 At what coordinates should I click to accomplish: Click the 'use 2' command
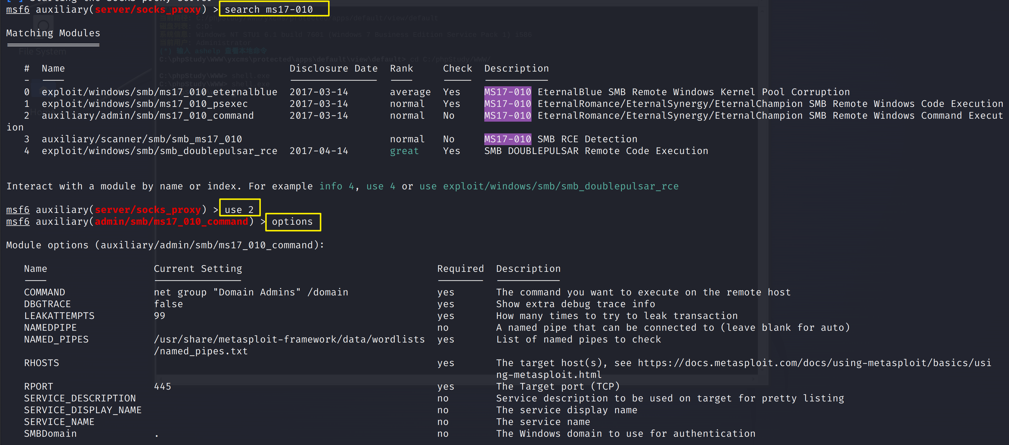point(239,210)
